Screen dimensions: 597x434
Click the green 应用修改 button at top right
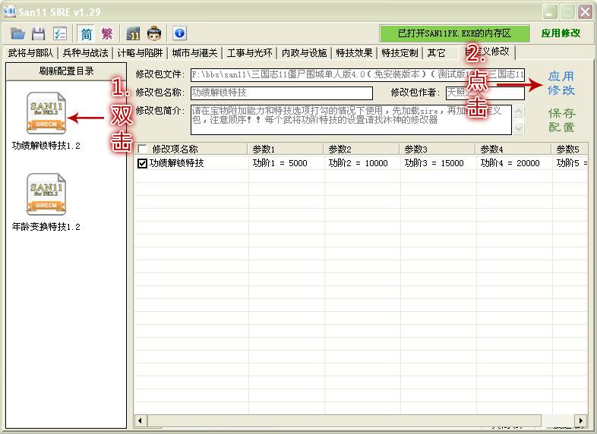click(x=561, y=33)
